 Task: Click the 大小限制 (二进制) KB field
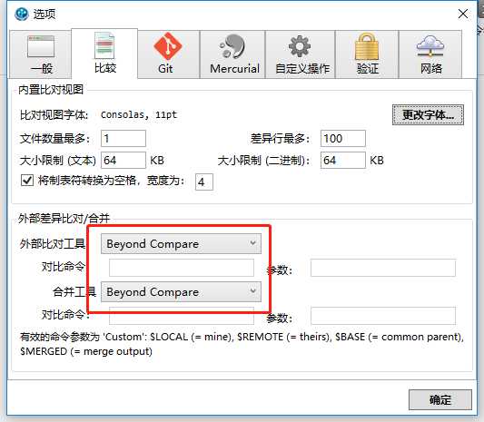click(x=343, y=160)
